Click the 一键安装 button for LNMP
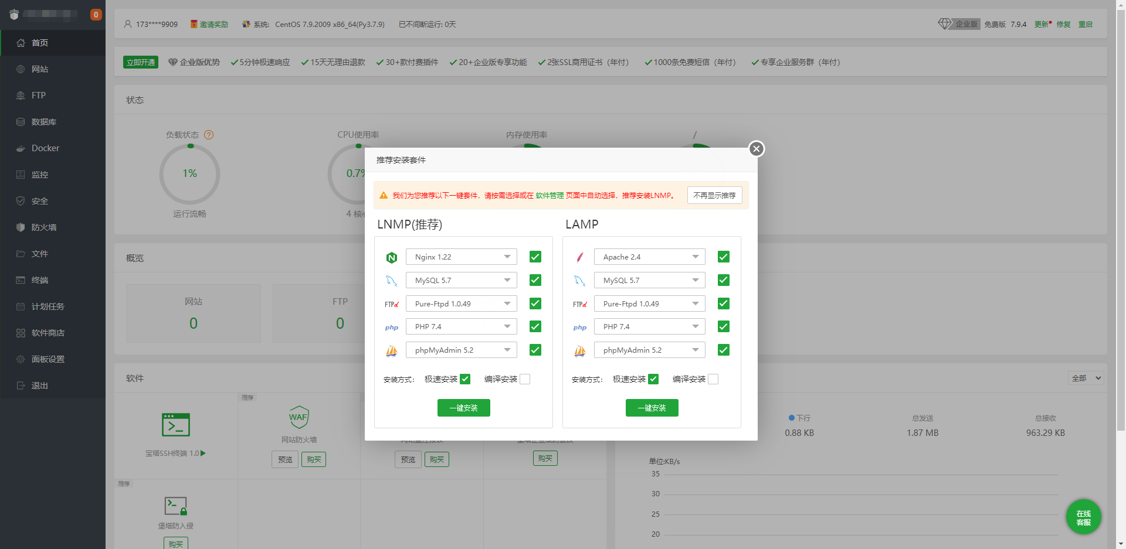 pos(463,408)
